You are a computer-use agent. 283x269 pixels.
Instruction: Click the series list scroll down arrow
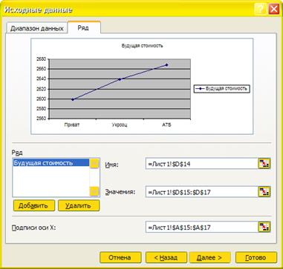click(94, 191)
